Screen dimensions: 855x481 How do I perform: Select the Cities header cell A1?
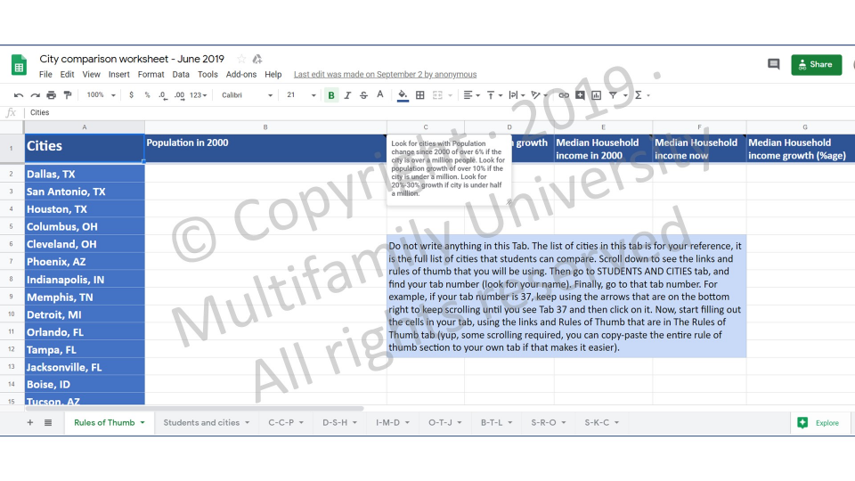[x=85, y=148]
